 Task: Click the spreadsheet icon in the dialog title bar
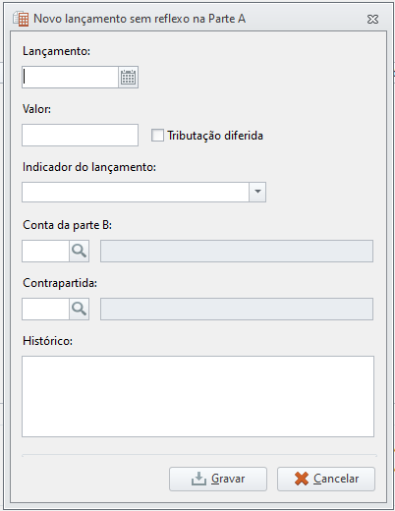tap(21, 19)
